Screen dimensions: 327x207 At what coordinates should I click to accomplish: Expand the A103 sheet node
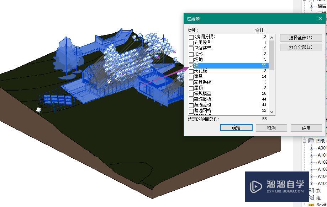click(311, 169)
